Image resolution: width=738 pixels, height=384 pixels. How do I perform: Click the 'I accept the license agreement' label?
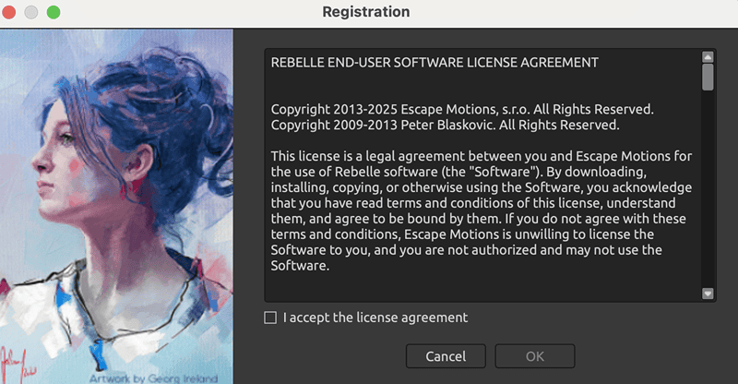point(375,318)
